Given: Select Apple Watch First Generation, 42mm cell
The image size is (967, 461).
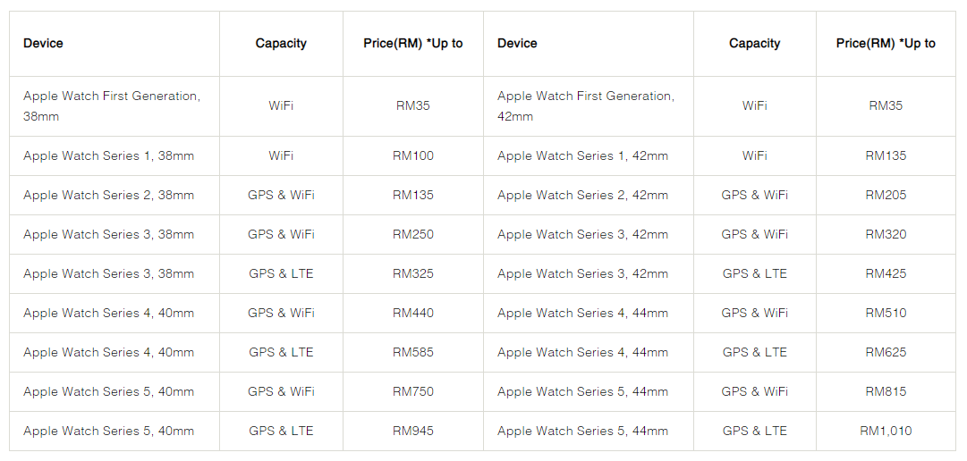Looking at the screenshot, I should point(586,105).
